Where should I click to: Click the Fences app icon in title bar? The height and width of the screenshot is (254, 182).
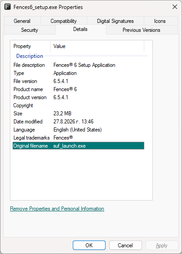point(8,7)
